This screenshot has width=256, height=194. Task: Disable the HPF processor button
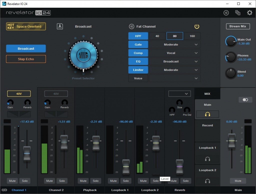(x=138, y=36)
